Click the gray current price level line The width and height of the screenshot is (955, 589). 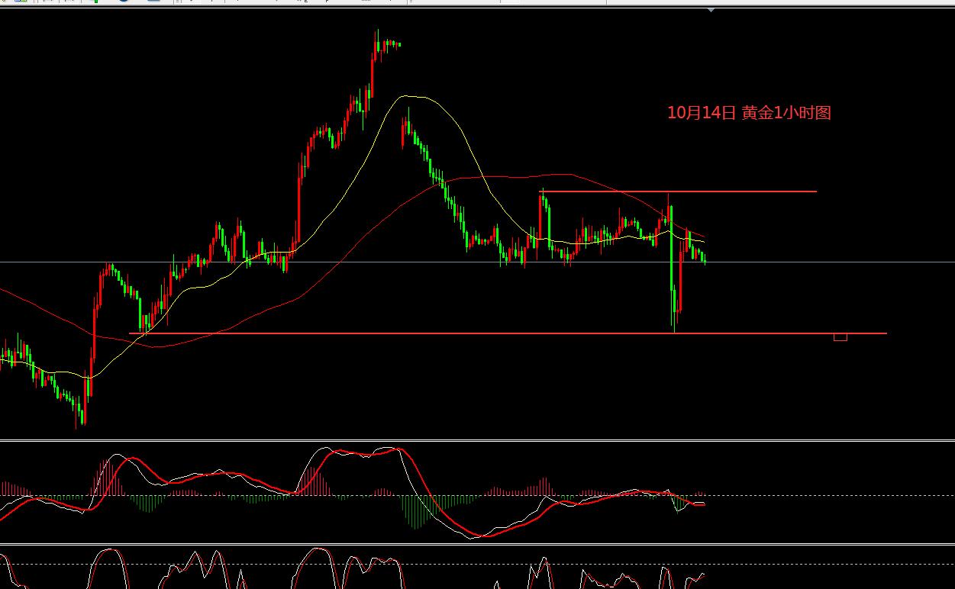477,262
